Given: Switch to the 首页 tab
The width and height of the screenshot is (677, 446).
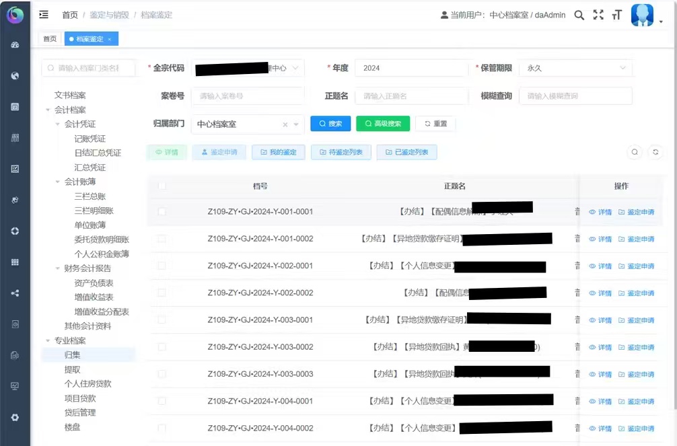Looking at the screenshot, I should click(x=50, y=39).
